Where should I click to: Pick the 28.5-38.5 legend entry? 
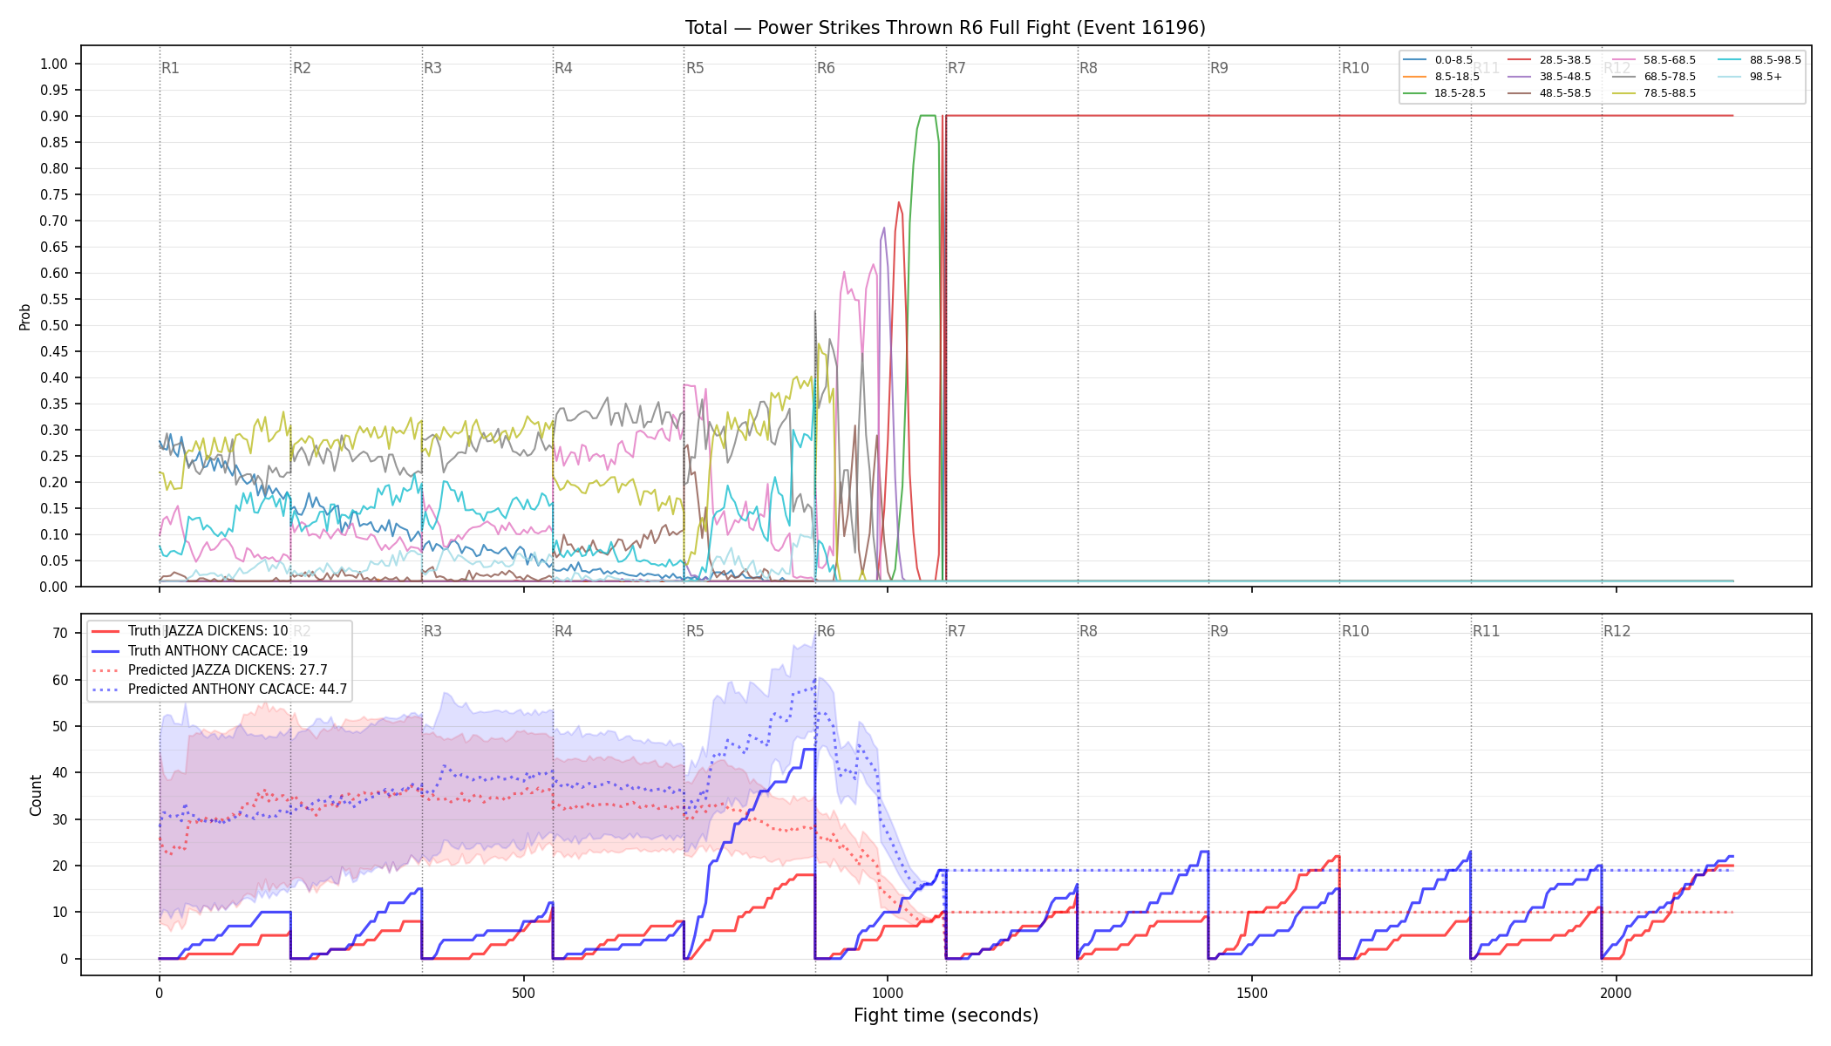[x=1549, y=60]
